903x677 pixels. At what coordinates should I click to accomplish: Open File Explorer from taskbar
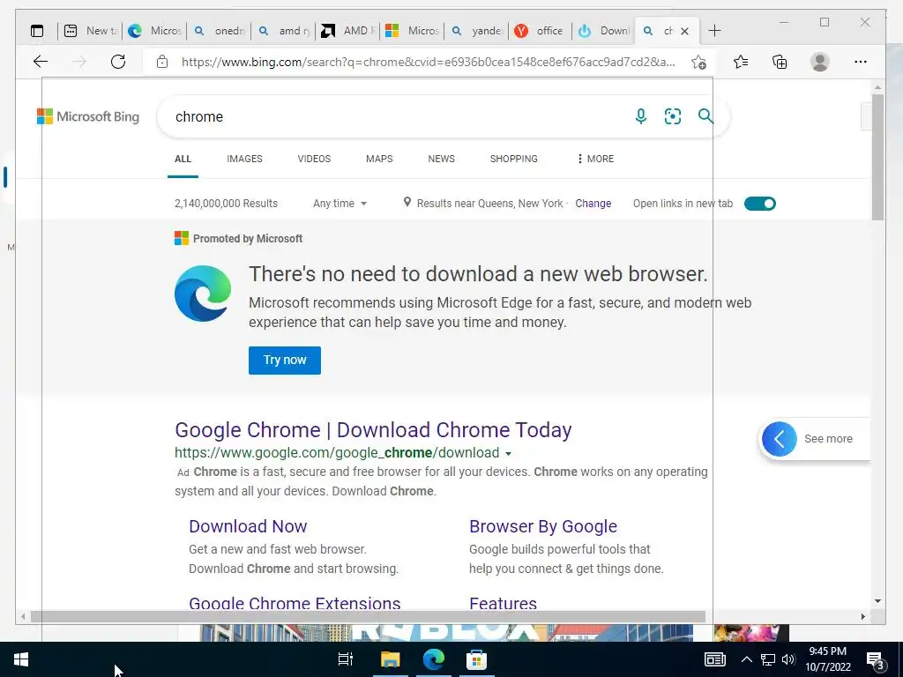tap(390, 659)
